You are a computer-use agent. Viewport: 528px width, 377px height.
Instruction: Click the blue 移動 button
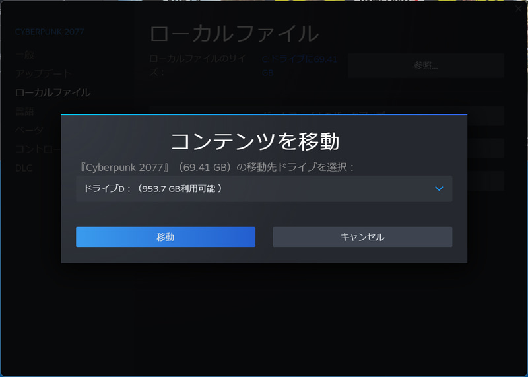click(166, 237)
